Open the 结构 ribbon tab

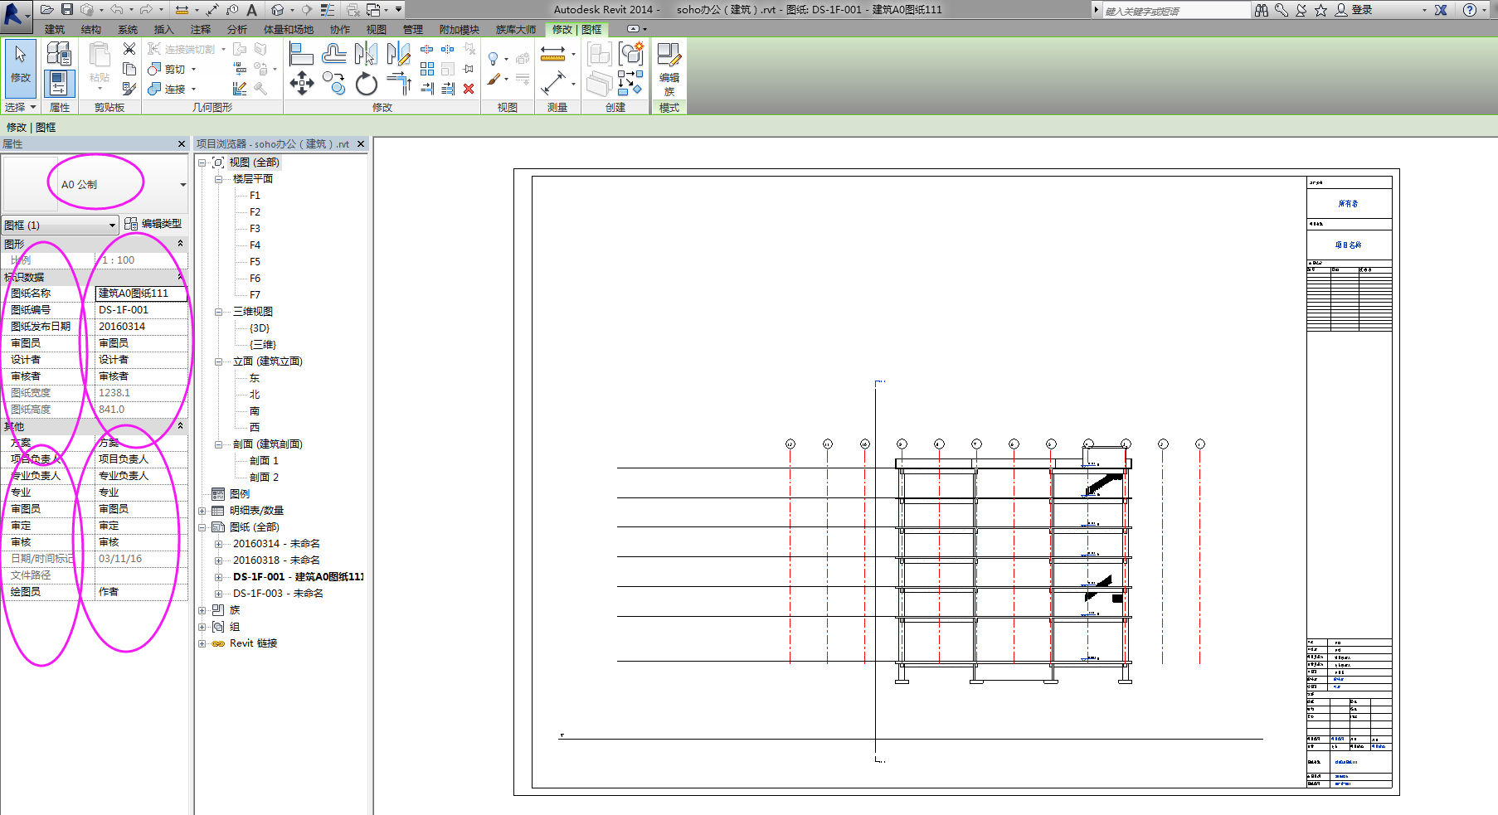point(91,29)
